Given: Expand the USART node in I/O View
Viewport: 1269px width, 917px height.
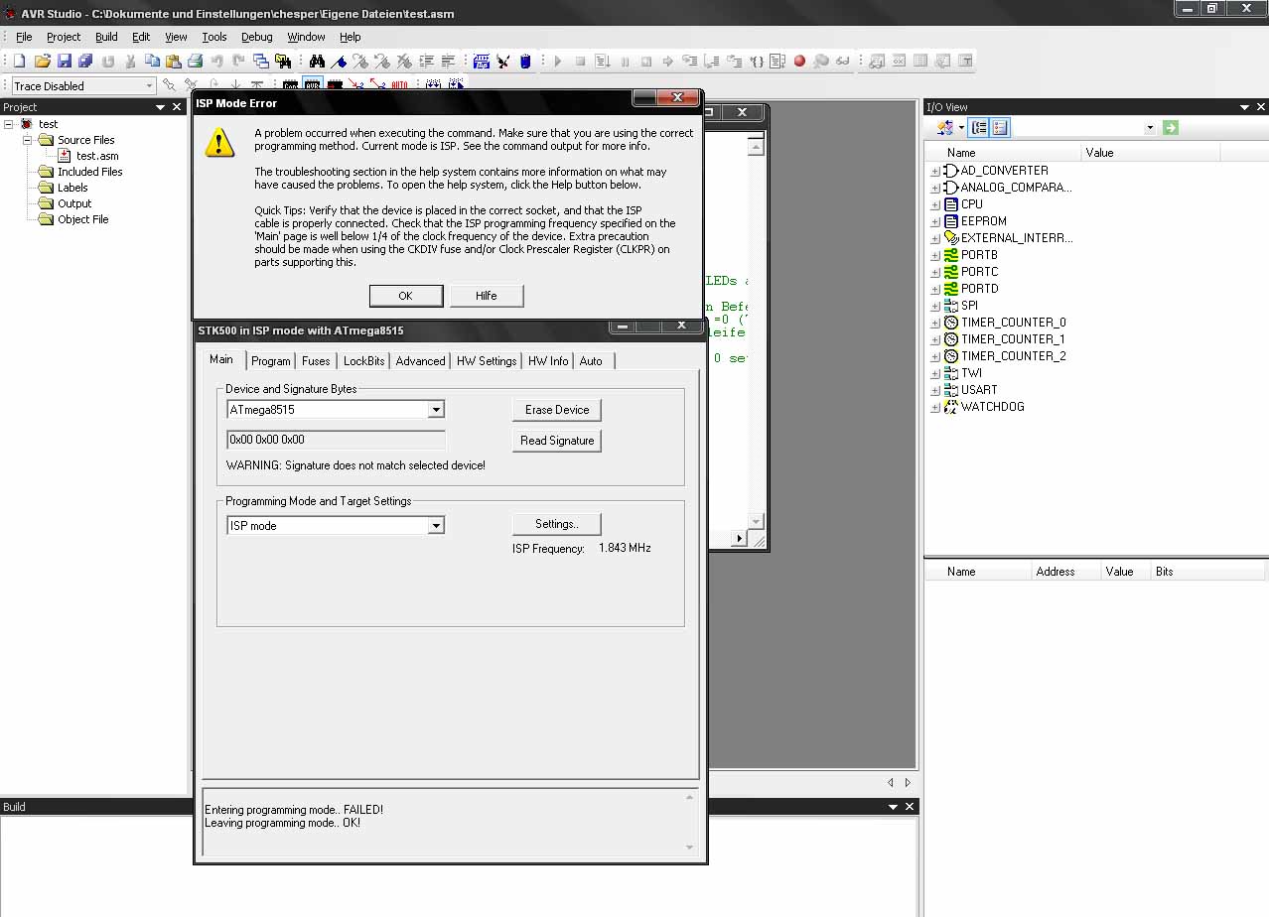Looking at the screenshot, I should [935, 390].
